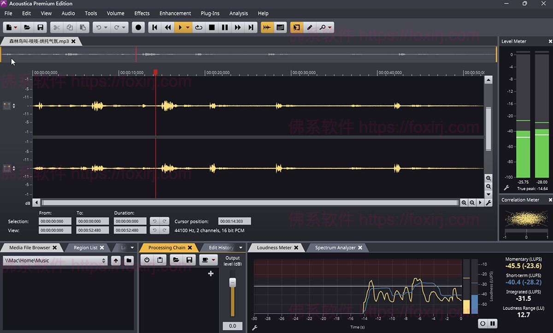Image resolution: width=553 pixels, height=333 pixels.
Task: Open the Play button dropdown arrow
Action: [x=188, y=27]
